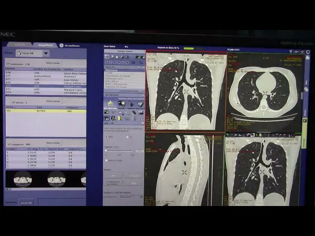Select the eraser tool
Screen dimensions: 315x236
coord(134,113)
